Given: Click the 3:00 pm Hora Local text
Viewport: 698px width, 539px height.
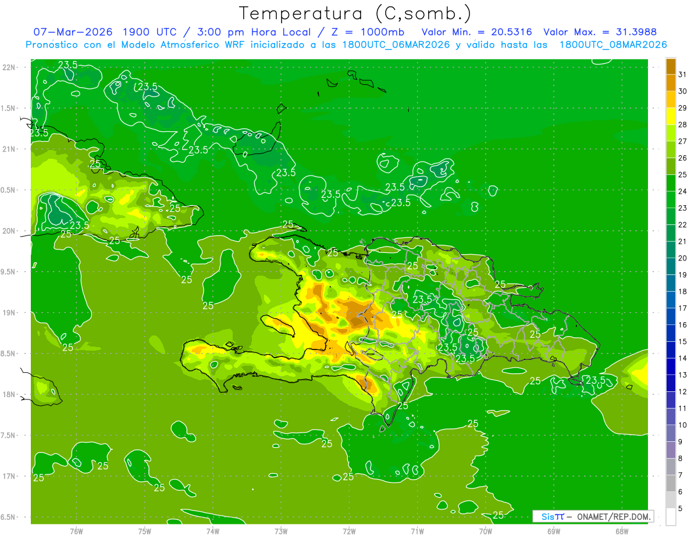Looking at the screenshot, I should coord(252,32).
